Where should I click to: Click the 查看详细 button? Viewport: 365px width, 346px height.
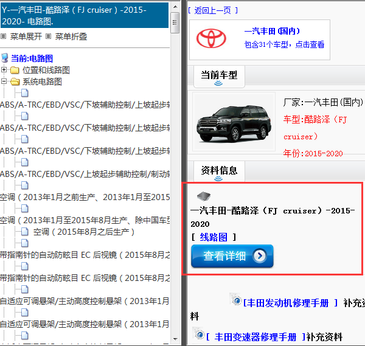(x=232, y=256)
